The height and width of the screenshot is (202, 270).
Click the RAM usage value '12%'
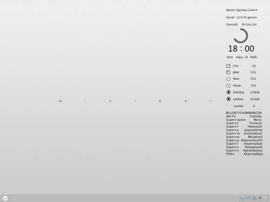coord(253,72)
